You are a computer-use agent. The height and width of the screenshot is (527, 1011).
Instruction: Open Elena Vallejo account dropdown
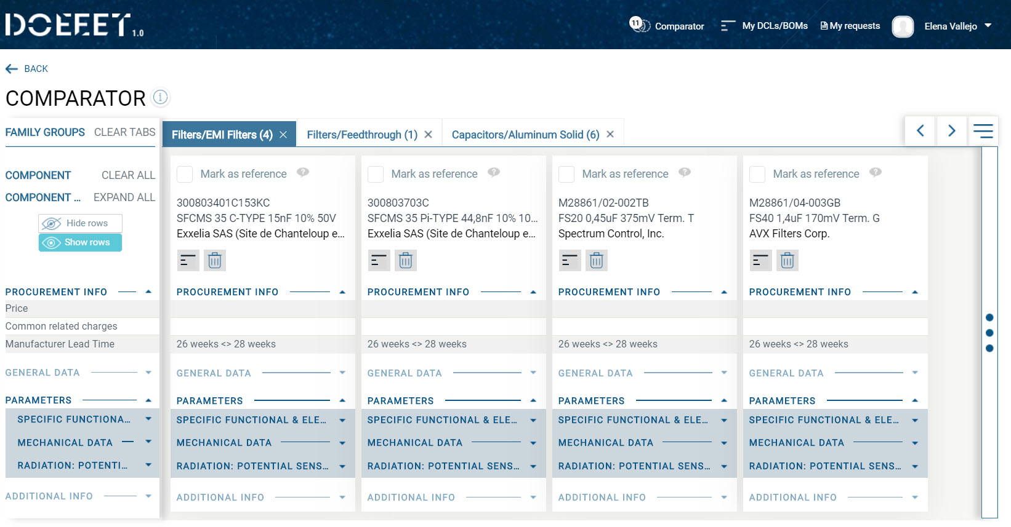point(958,26)
